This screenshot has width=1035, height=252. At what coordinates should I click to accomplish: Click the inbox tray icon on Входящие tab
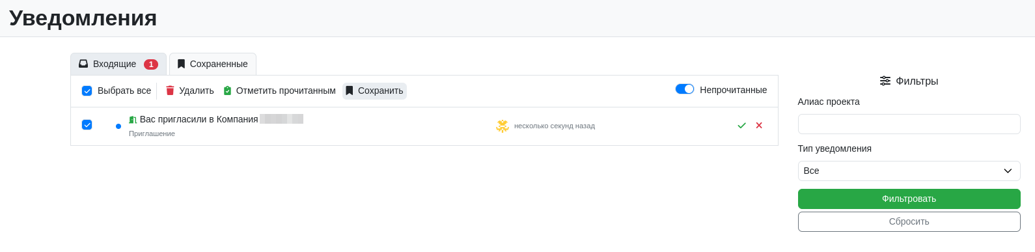pyautogui.click(x=83, y=64)
